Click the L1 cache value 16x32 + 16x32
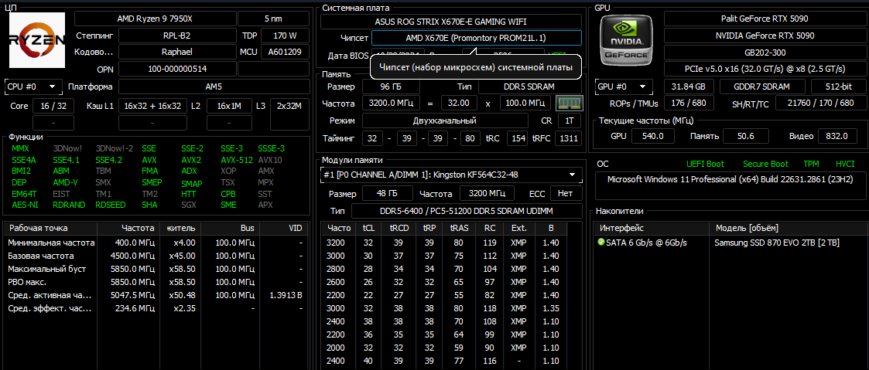Viewport: 869px width, 370px height. tap(152, 106)
